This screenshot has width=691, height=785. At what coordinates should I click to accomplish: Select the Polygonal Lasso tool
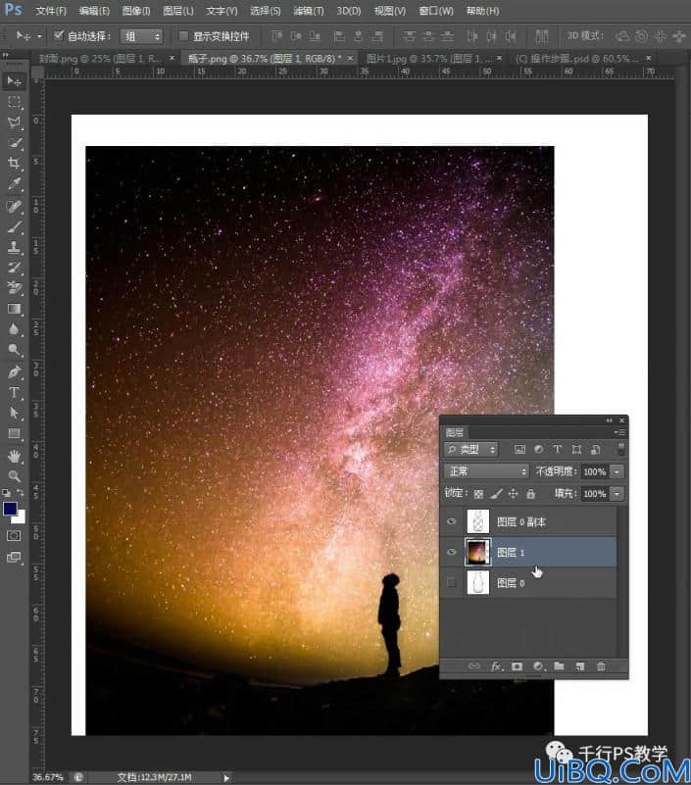coord(14,123)
